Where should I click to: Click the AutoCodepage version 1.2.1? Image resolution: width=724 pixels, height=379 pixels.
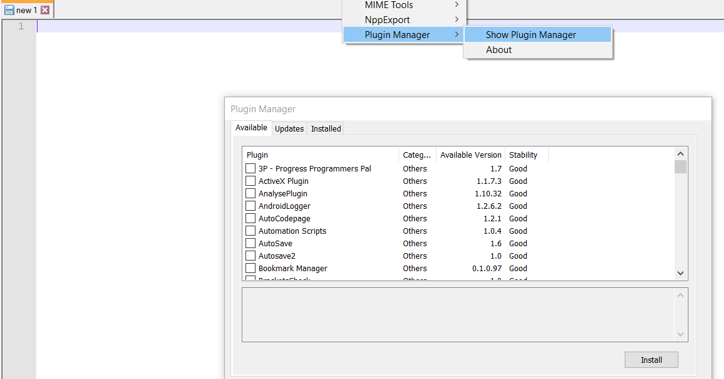(492, 218)
